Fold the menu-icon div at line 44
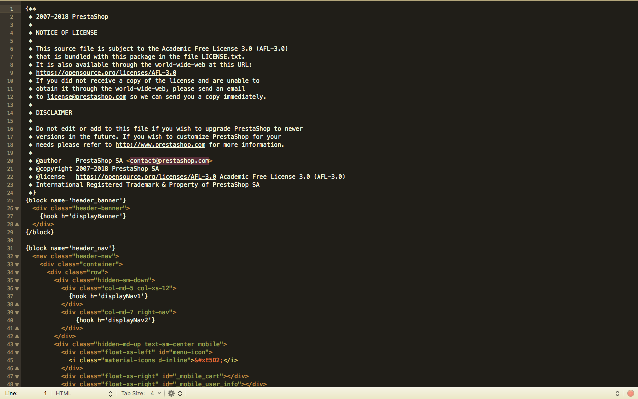 [17, 352]
